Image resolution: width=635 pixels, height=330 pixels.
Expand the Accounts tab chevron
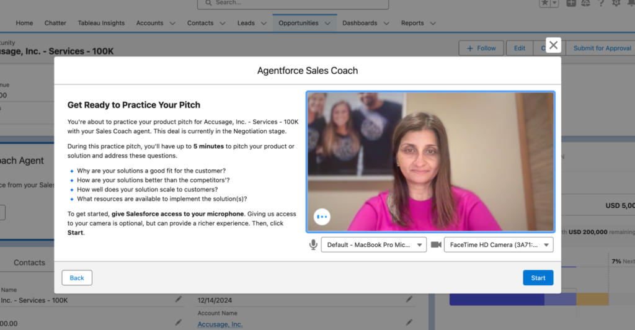click(x=172, y=24)
